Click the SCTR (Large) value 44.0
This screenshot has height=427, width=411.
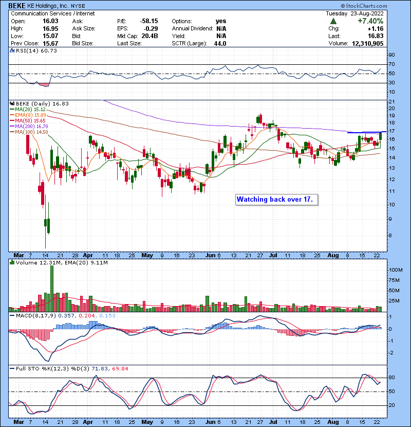click(220, 43)
